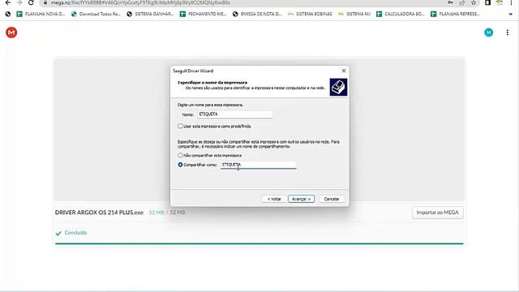Open the saved password key icon
Viewport: 519px width, 292px height.
[x=451, y=2]
